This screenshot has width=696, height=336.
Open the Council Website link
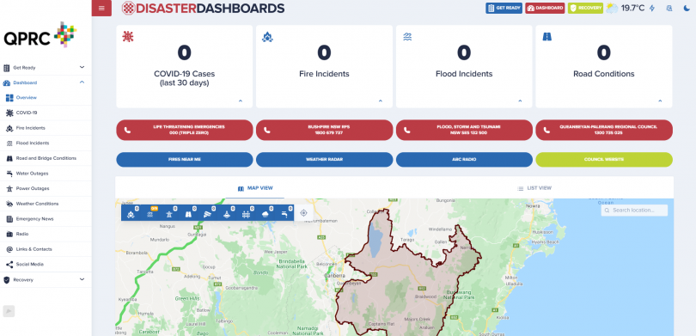point(604,159)
